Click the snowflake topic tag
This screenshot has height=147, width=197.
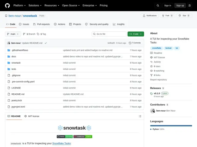[x=157, y=48]
